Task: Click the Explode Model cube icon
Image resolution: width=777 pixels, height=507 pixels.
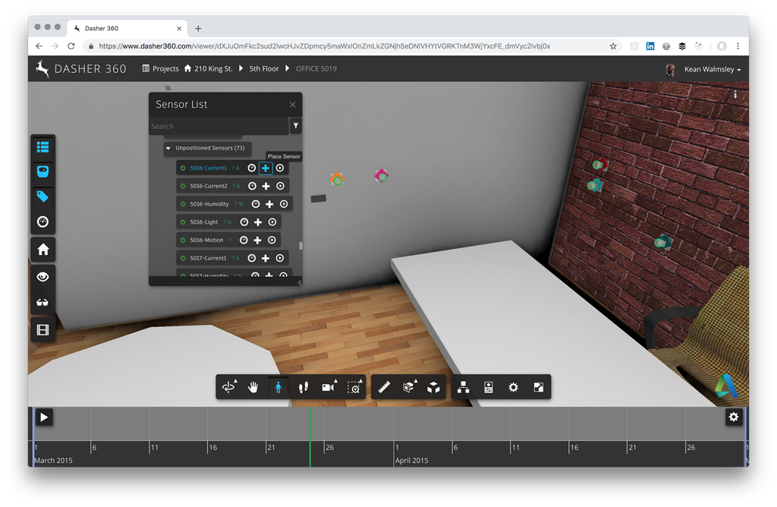Action: tap(433, 387)
